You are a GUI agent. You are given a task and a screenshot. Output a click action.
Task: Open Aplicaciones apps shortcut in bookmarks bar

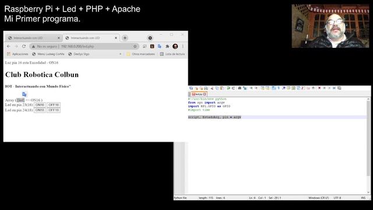point(17,54)
